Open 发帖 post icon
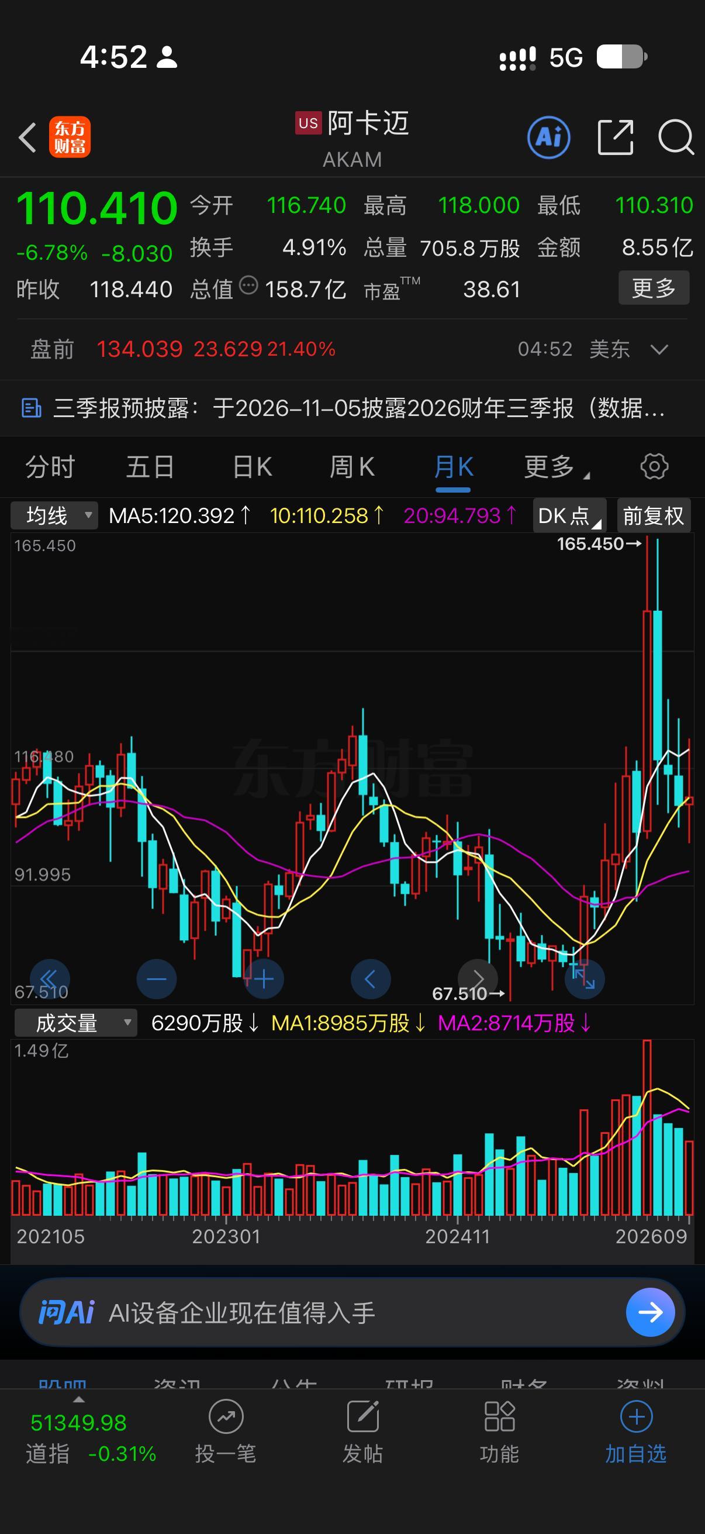705x1534 pixels. click(x=363, y=1416)
